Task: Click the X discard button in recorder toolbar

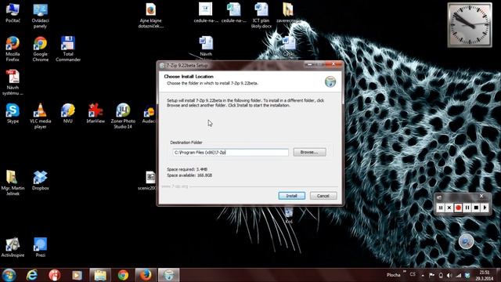Action: point(449,208)
